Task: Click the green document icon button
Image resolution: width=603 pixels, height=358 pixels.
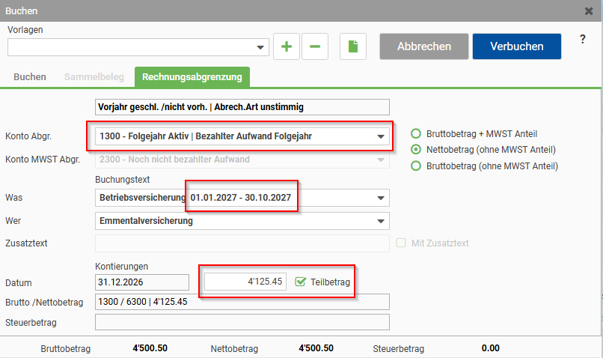Action: (x=353, y=46)
